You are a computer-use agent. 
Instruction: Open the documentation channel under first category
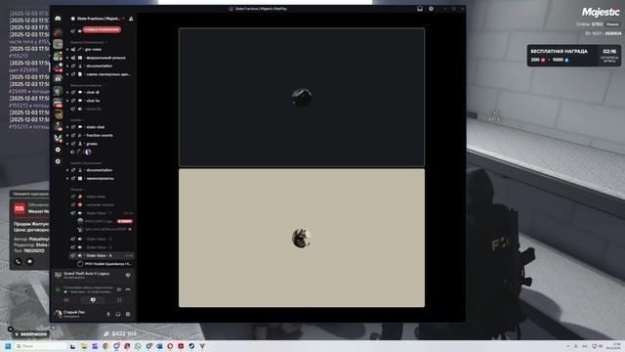coord(100,66)
